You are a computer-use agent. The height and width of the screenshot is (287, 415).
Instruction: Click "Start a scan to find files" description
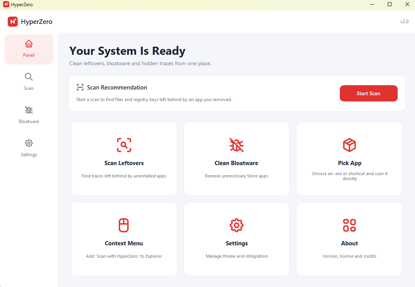154,100
